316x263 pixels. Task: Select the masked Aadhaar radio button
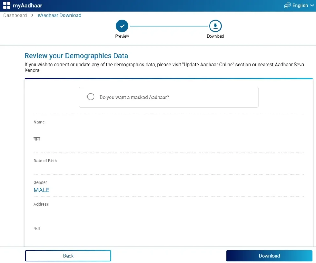pyautogui.click(x=90, y=97)
